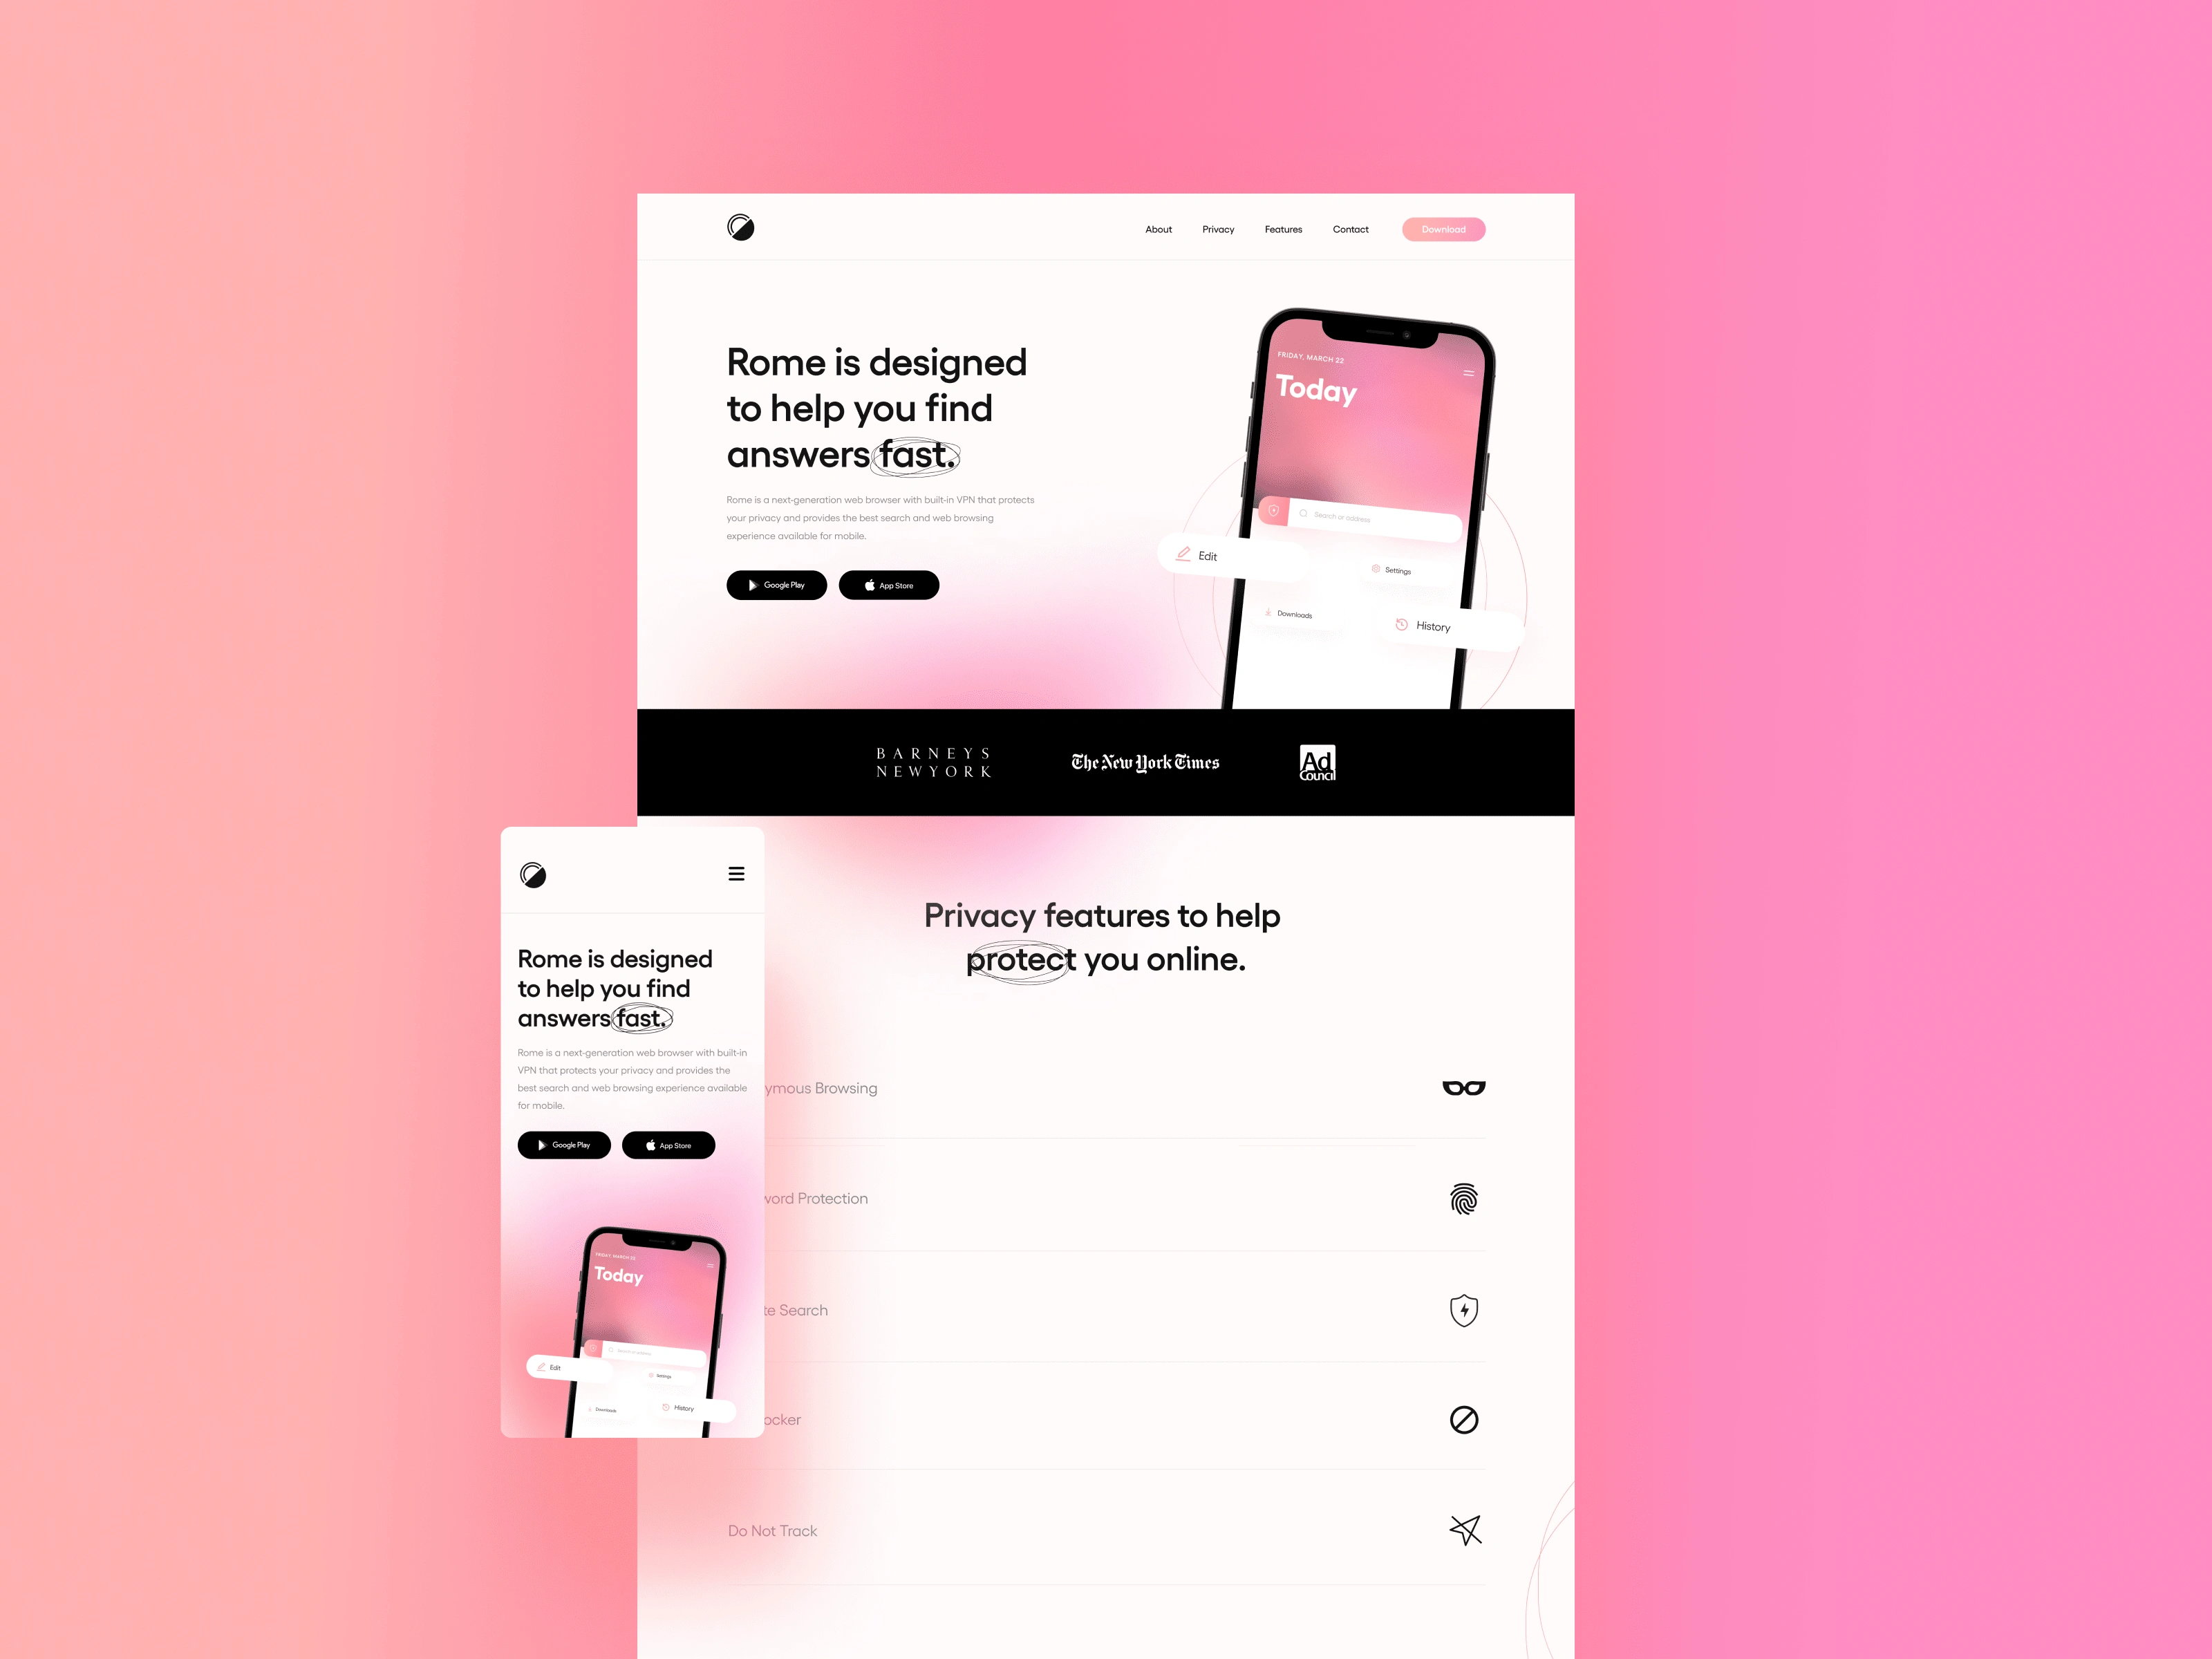Click the Password Protection fingerprint icon
The width and height of the screenshot is (2212, 1659).
click(x=1465, y=1197)
